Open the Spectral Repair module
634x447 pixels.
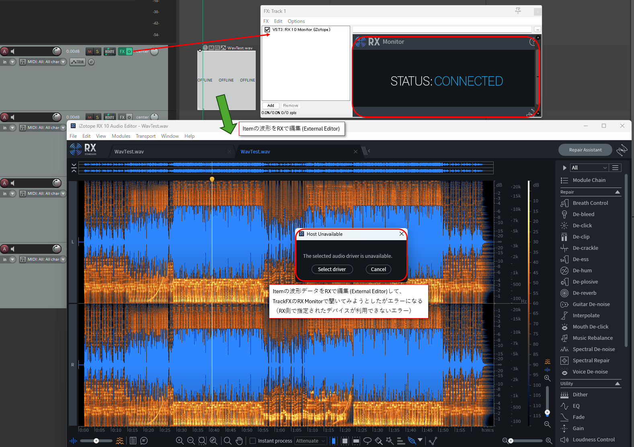(x=591, y=360)
